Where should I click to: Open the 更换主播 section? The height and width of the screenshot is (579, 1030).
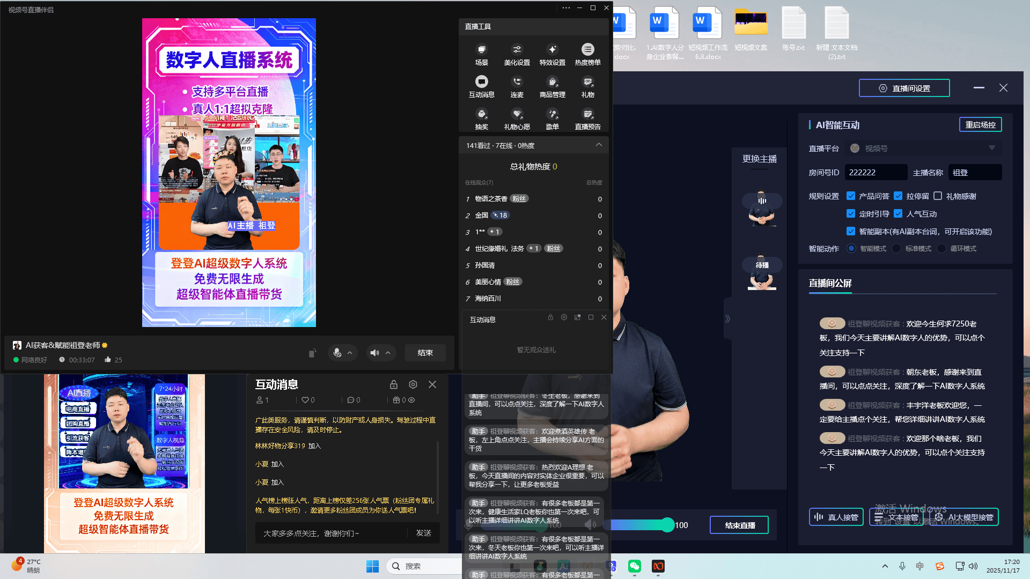759,159
